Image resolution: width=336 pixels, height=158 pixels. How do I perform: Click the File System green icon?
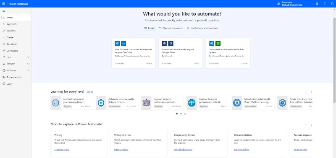218,44
